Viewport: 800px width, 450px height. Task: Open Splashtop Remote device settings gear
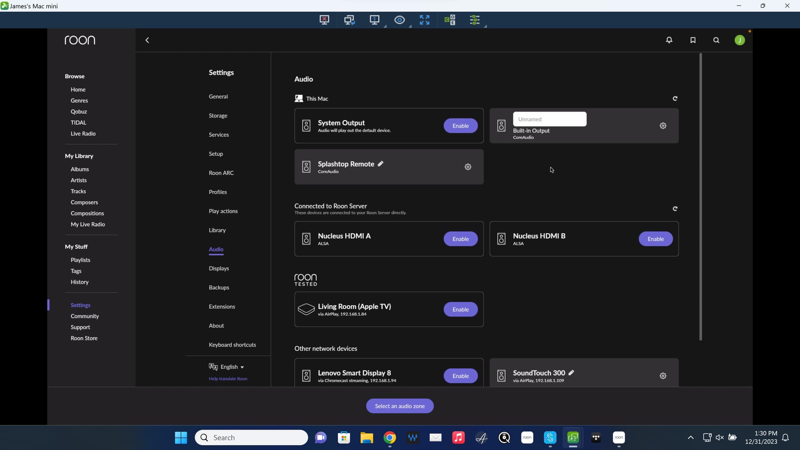point(468,167)
